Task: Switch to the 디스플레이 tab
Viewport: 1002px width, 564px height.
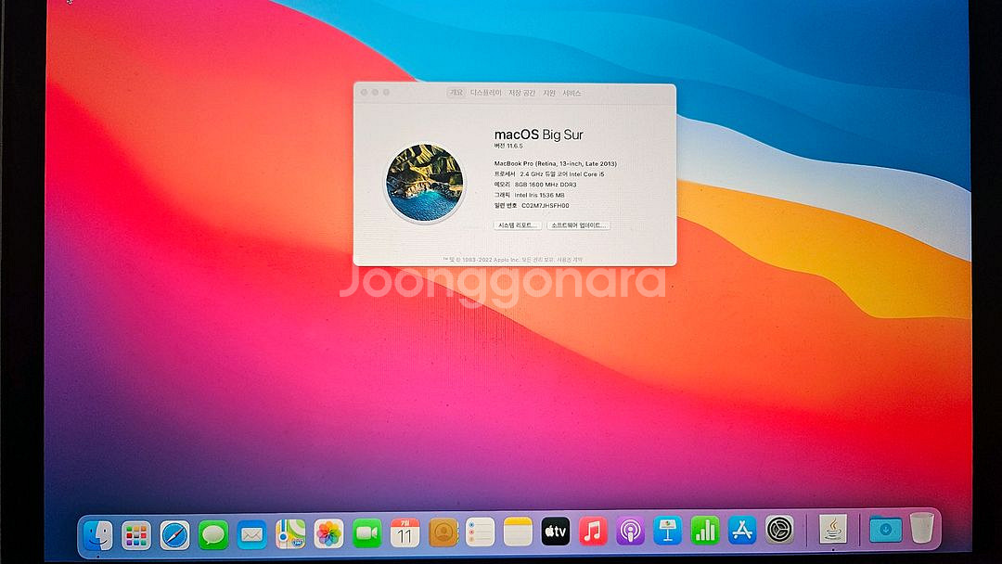Action: pyautogui.click(x=486, y=93)
